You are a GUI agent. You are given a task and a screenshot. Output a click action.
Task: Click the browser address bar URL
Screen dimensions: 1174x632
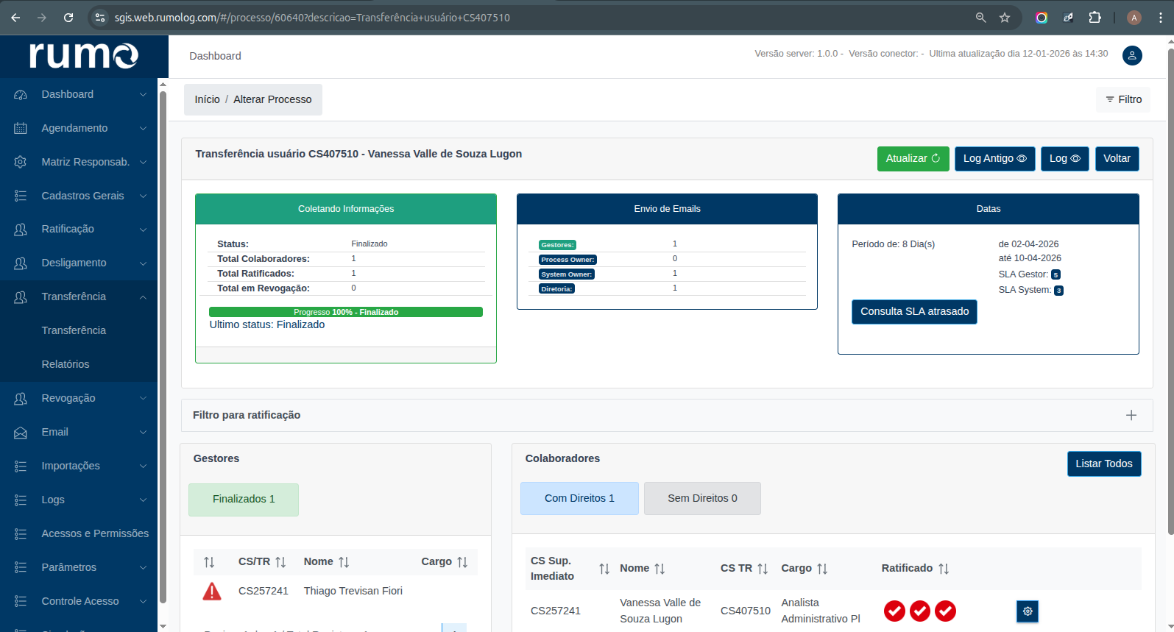[x=312, y=18]
